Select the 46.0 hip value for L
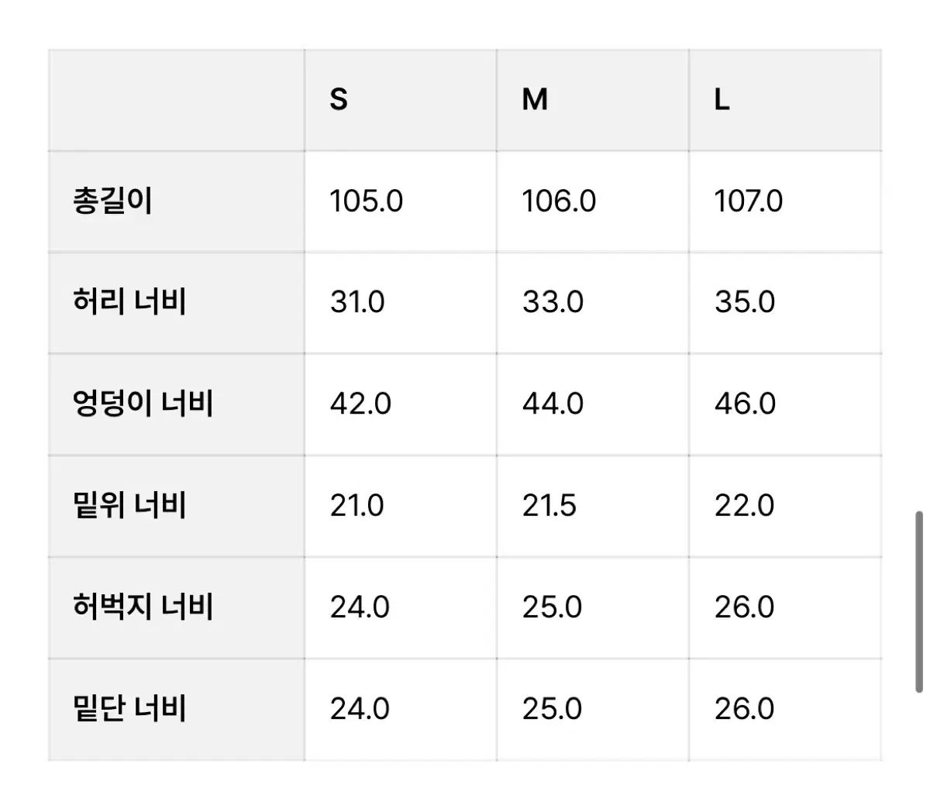Viewport: 930px width, 805px height. tap(745, 404)
